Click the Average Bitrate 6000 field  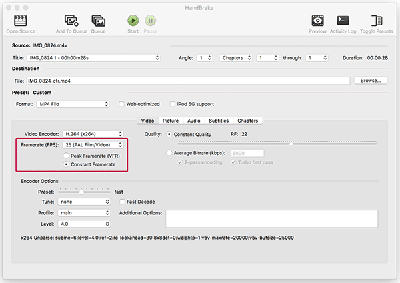(x=247, y=153)
